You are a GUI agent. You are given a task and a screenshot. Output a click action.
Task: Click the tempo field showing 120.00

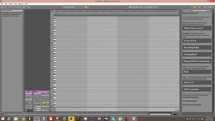[x=8, y=7]
